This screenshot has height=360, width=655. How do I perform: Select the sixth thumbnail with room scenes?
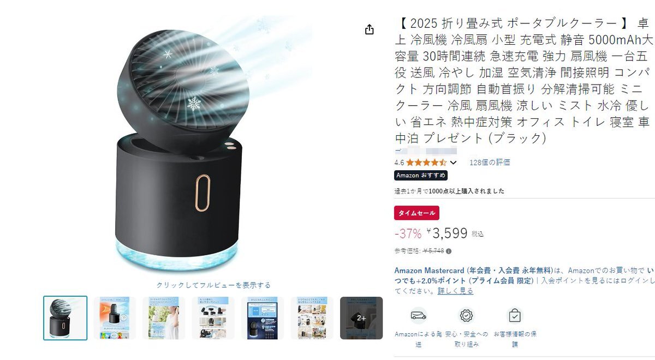312,318
